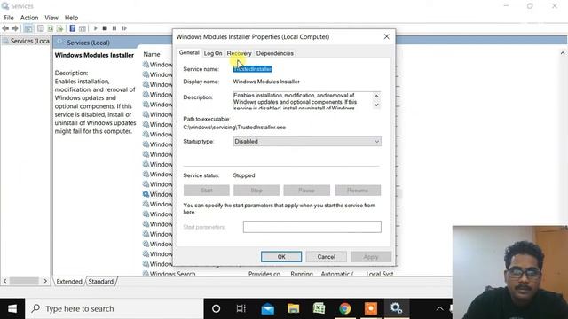Click the Pause Service toolbar icon

114,28
